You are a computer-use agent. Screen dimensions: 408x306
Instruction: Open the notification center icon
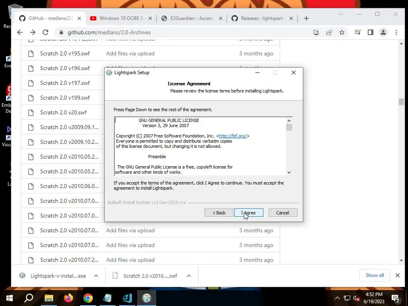pos(396,298)
